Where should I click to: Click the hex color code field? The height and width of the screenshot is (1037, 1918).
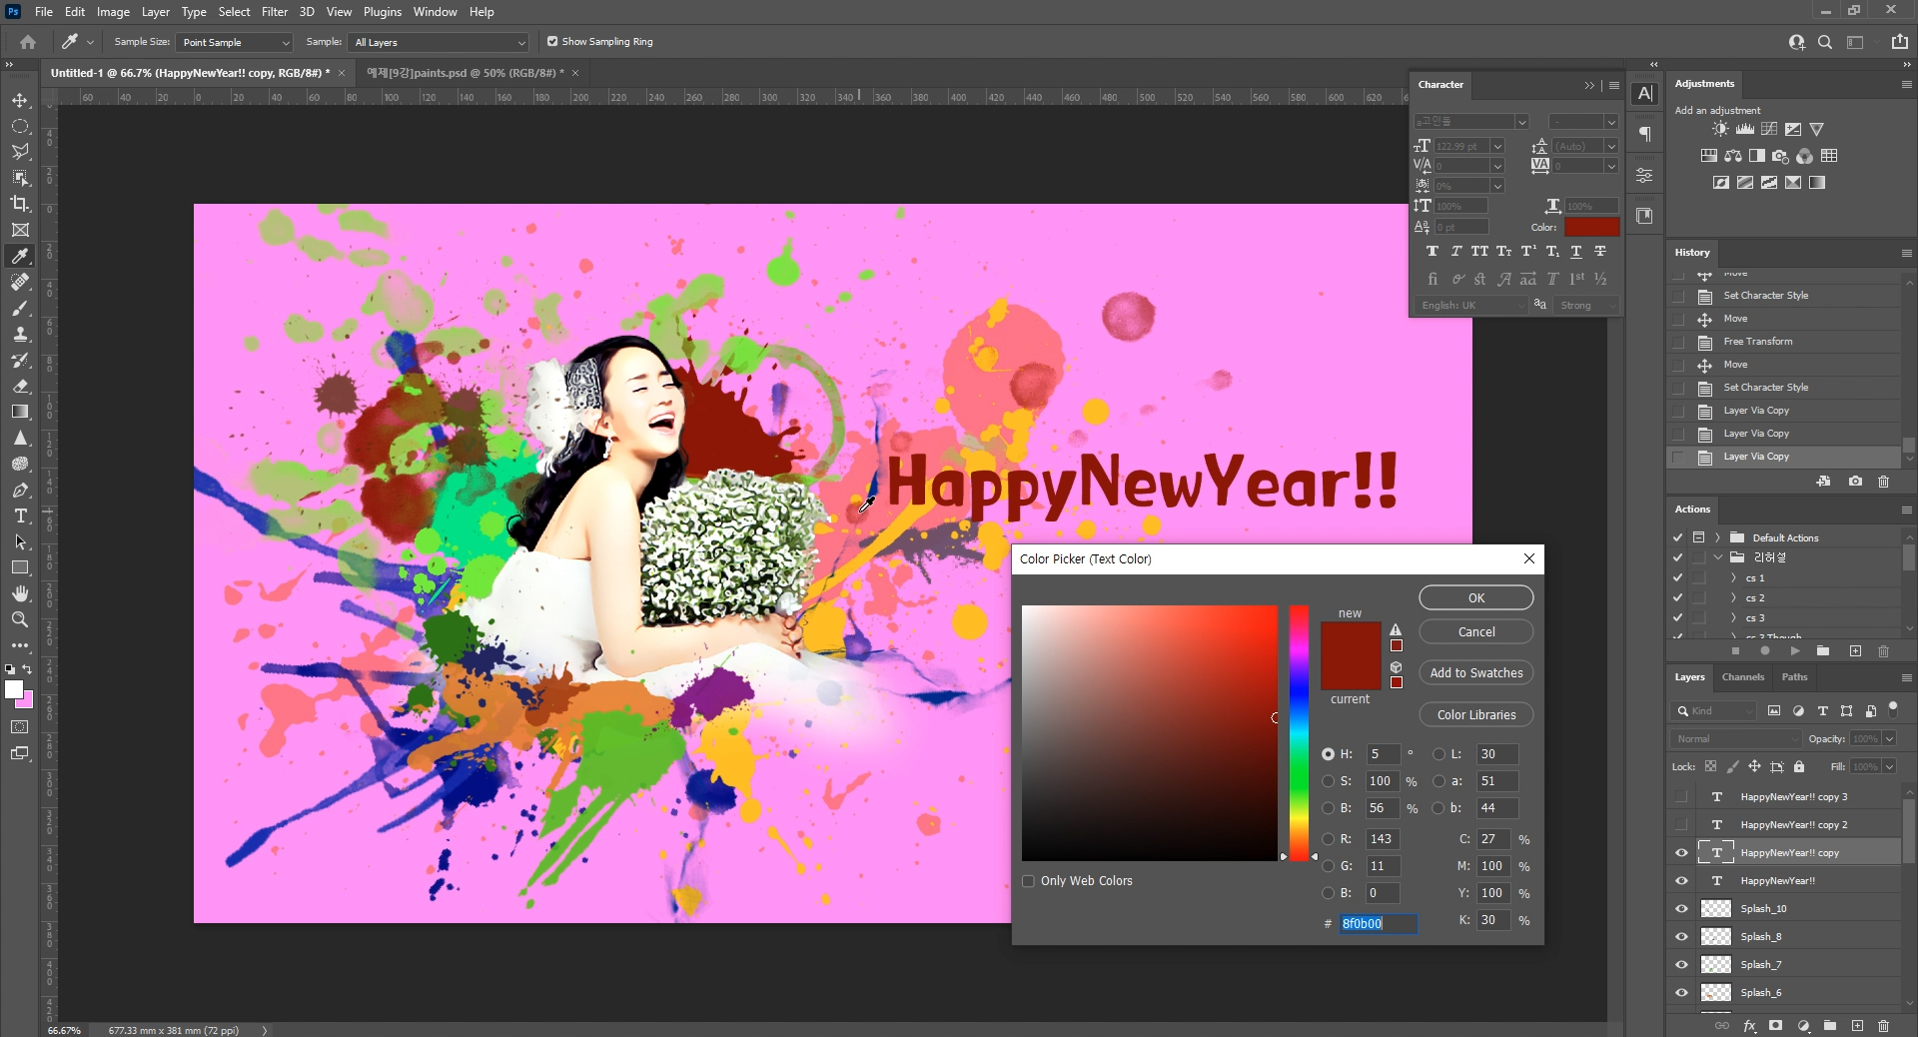(1378, 924)
